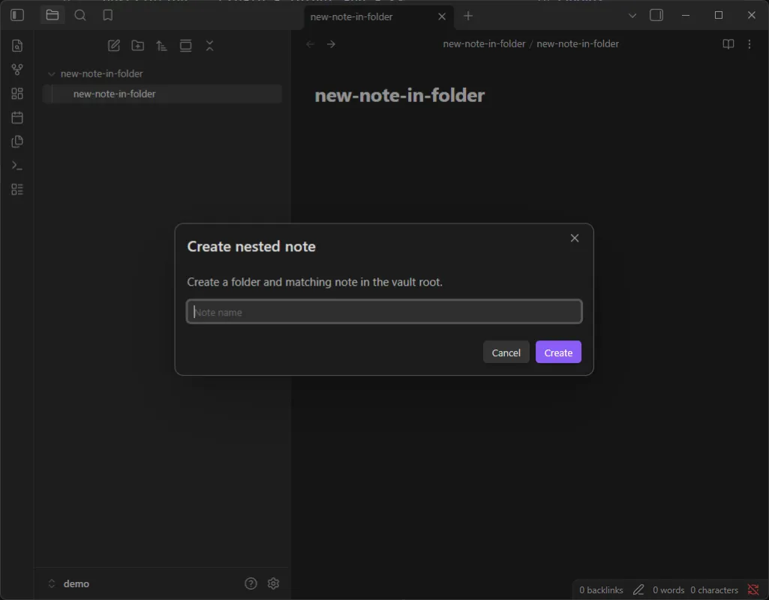Navigate forward with the right arrow

(331, 44)
